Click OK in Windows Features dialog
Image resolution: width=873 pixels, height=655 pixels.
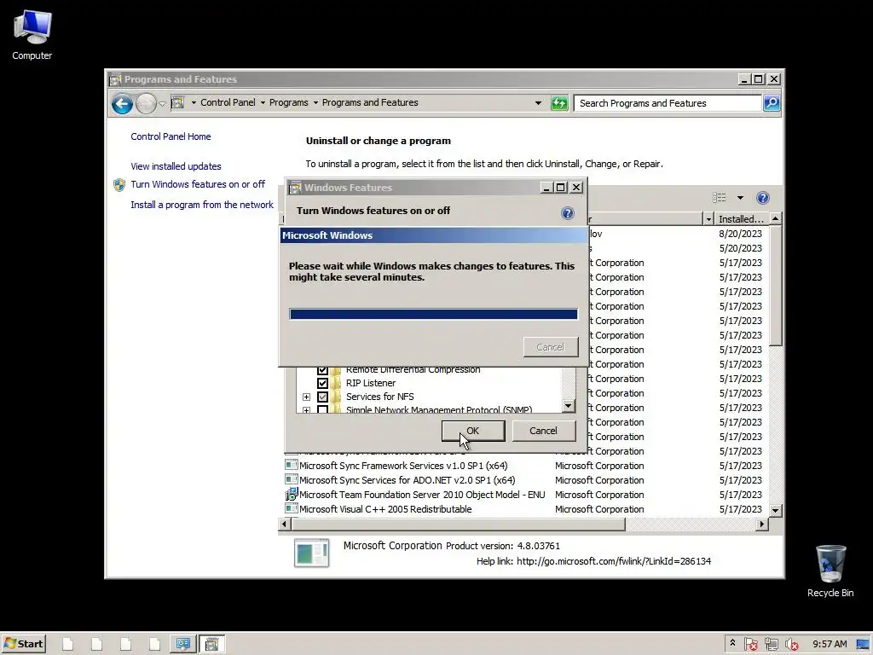tap(472, 431)
